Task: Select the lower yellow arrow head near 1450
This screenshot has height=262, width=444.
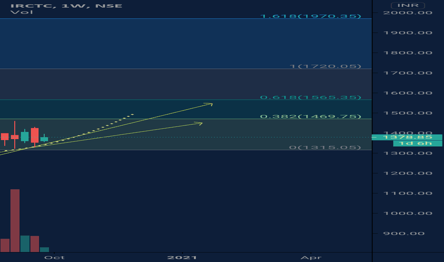Action: point(199,123)
